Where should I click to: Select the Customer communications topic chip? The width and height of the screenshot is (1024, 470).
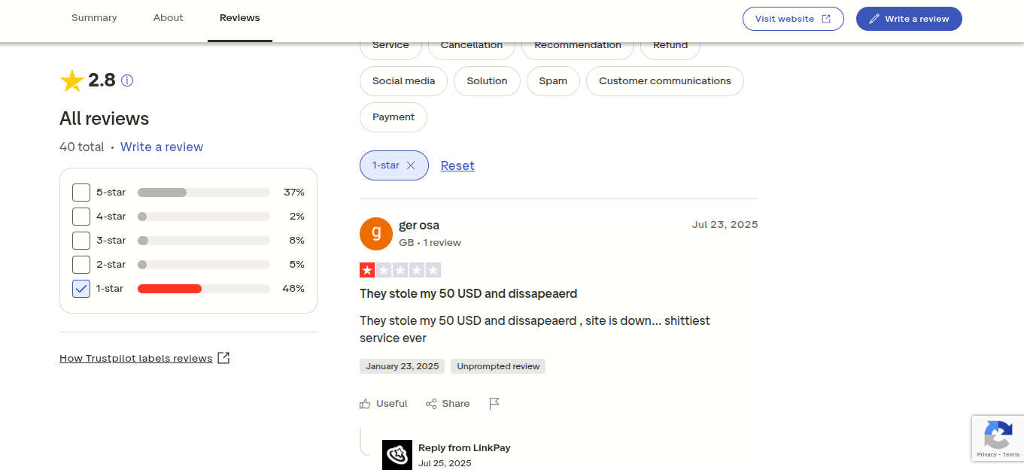664,81
